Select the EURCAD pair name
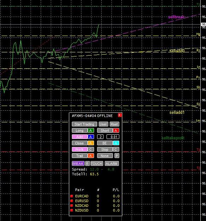206x221 pixels. (82, 196)
